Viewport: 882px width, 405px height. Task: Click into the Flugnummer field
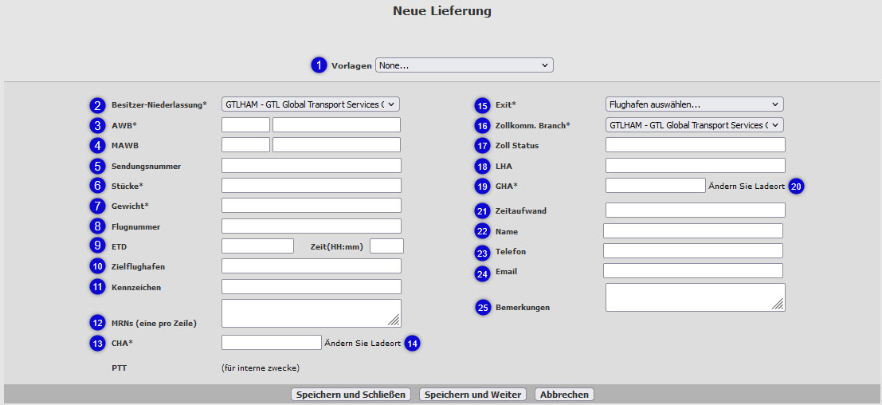coord(311,226)
